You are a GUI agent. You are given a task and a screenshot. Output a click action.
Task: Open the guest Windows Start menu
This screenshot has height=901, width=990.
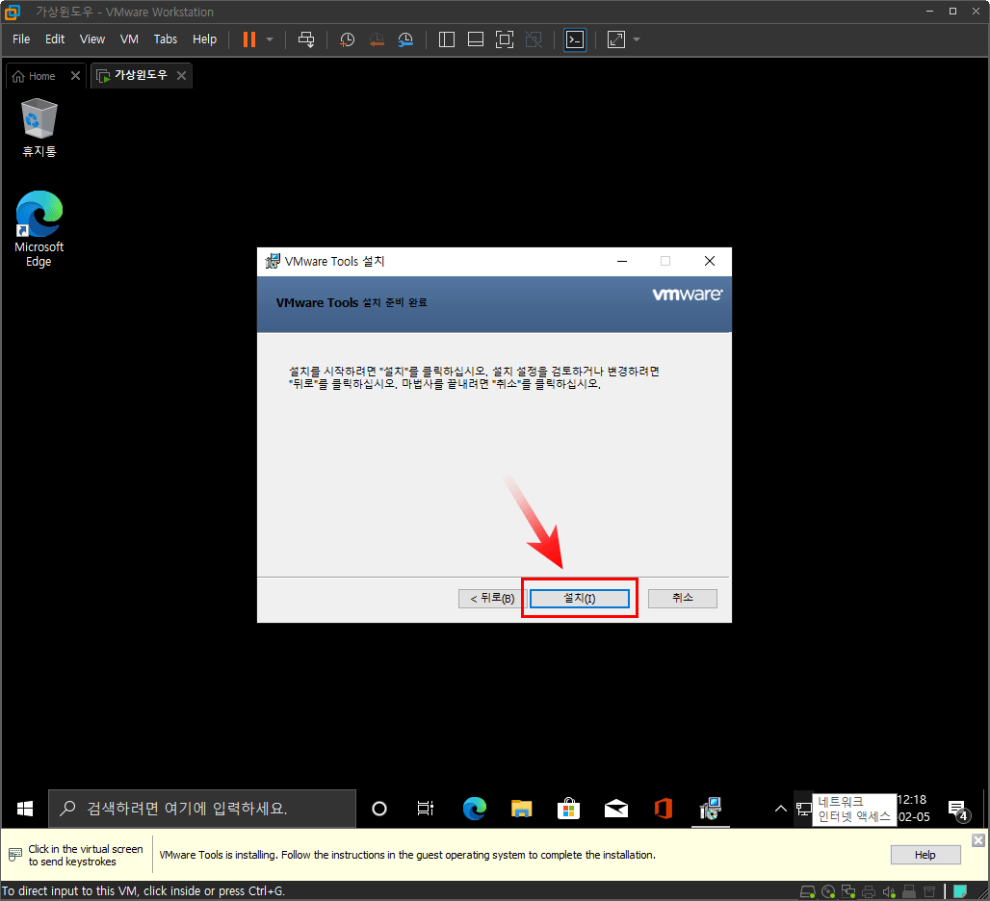[25, 809]
